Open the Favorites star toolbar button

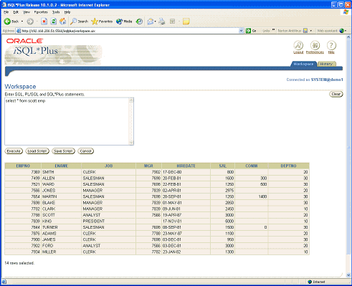click(x=102, y=22)
